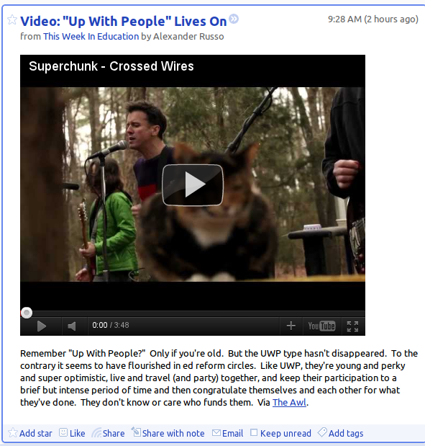
Task: Toggle Like on this article
Action: (x=72, y=433)
